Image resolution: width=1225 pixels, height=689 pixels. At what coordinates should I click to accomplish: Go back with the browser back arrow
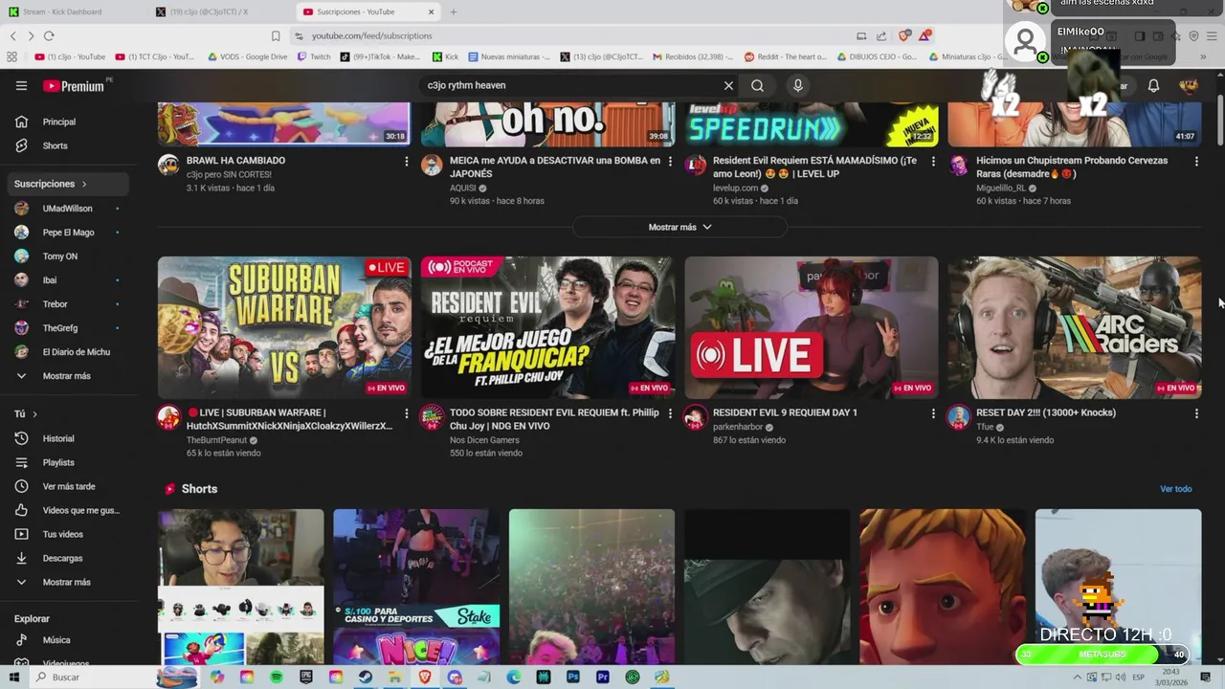(13, 35)
